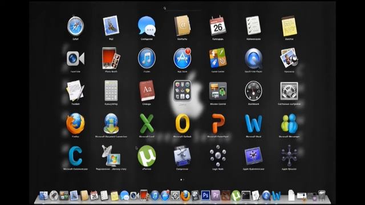Open Messages from the Dock
Image resolution: width=365 pixels, height=205 pixels.
(x=125, y=195)
